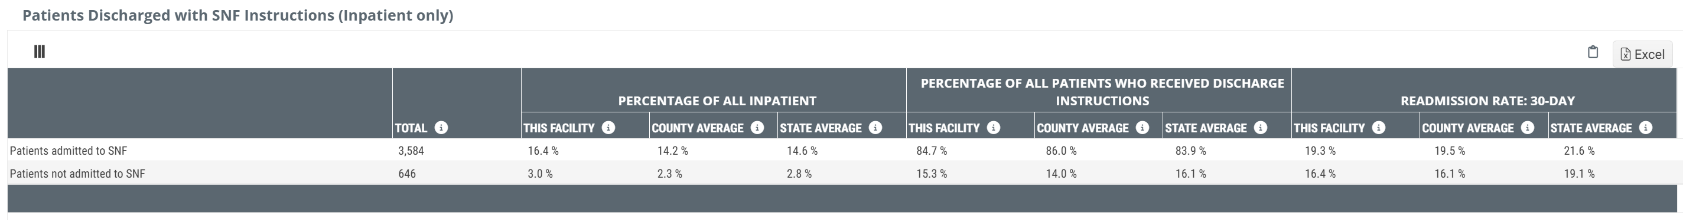Open info icon for inpatient This Facility
This screenshot has width=1683, height=220.
[608, 128]
